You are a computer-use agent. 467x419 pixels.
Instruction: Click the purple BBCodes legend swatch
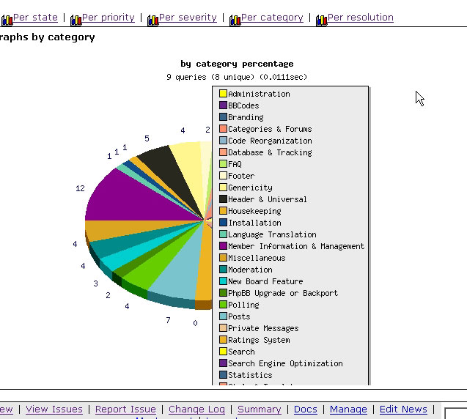pyautogui.click(x=223, y=105)
